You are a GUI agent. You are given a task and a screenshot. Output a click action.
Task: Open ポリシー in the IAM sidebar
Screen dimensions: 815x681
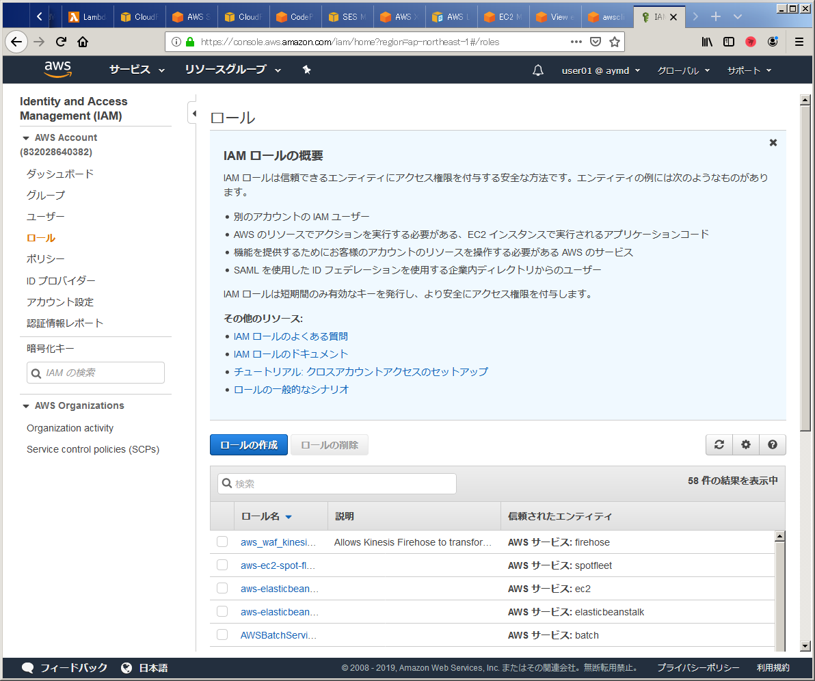click(x=46, y=259)
